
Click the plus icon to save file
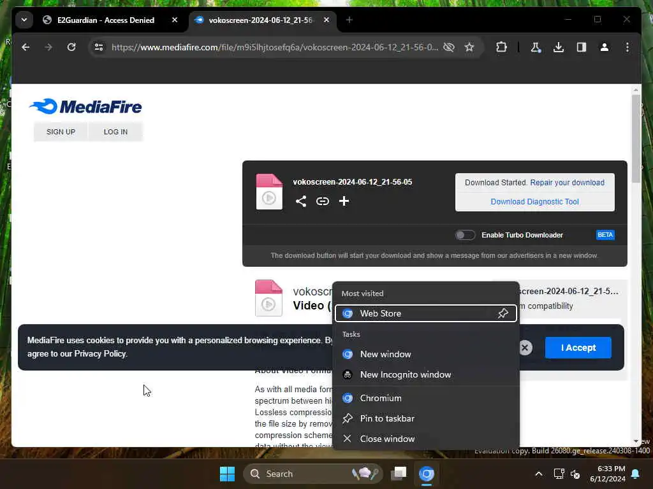344,201
